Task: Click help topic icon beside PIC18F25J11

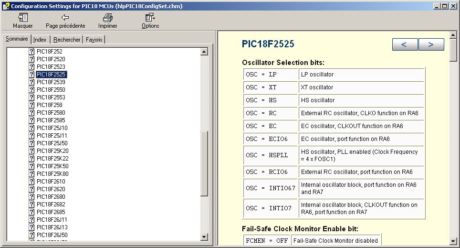Action: [x=31, y=135]
